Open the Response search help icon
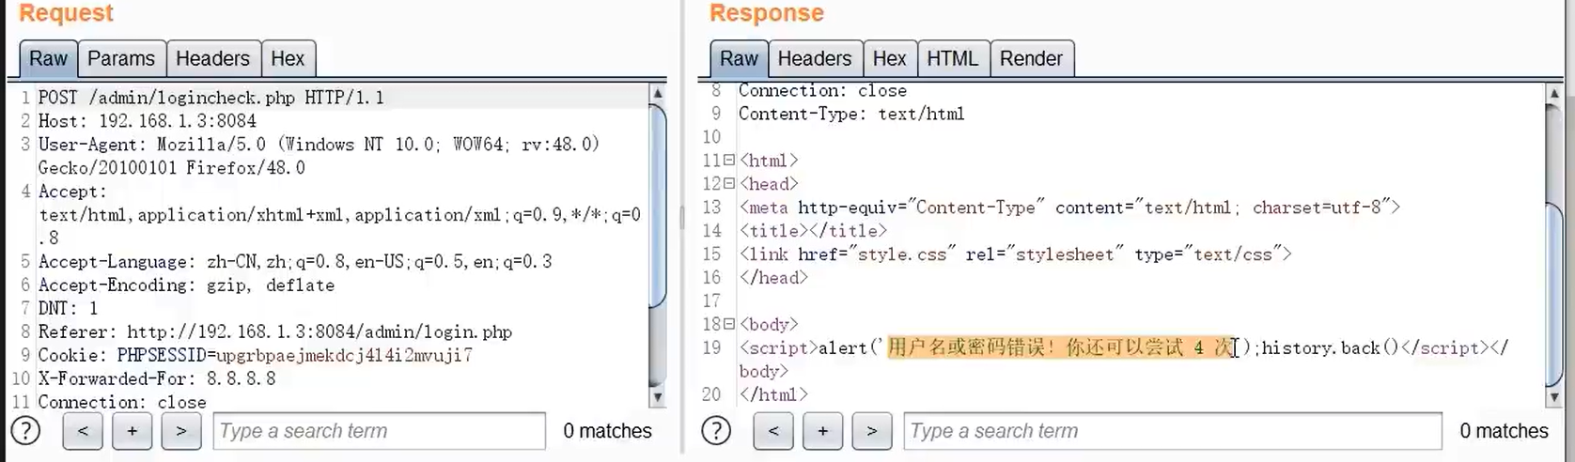Screen dimensions: 1575x462 point(717,431)
